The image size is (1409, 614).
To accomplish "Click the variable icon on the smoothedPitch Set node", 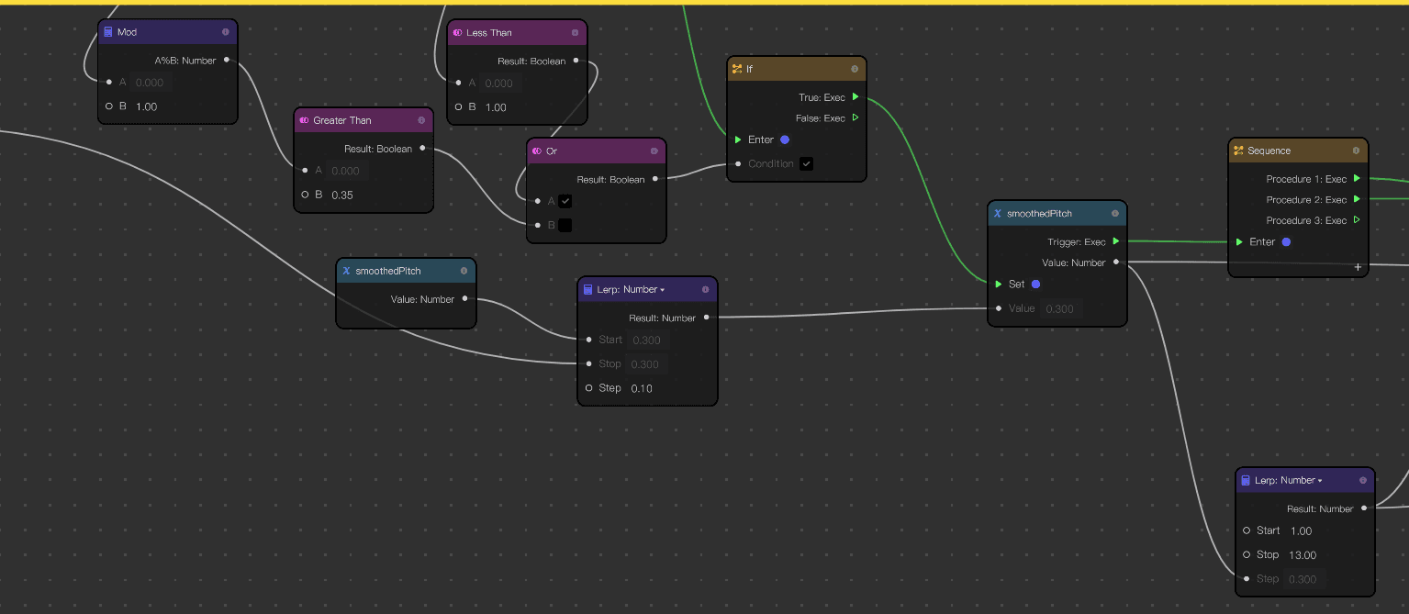I will [998, 214].
